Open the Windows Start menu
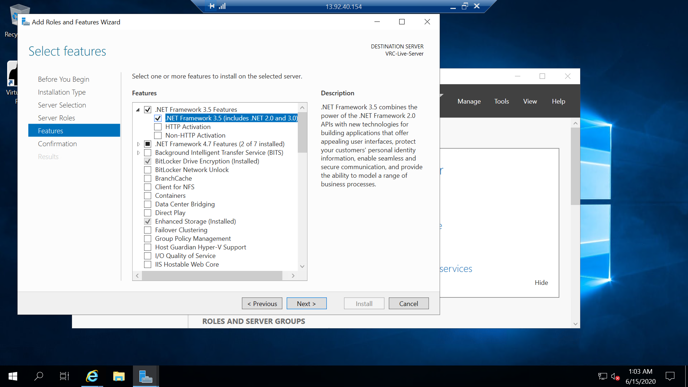 (x=13, y=376)
